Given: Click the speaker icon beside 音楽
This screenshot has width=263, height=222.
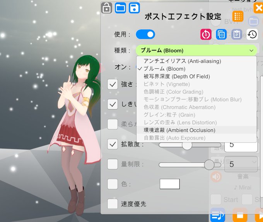Looking at the screenshot, I should (216, 177).
